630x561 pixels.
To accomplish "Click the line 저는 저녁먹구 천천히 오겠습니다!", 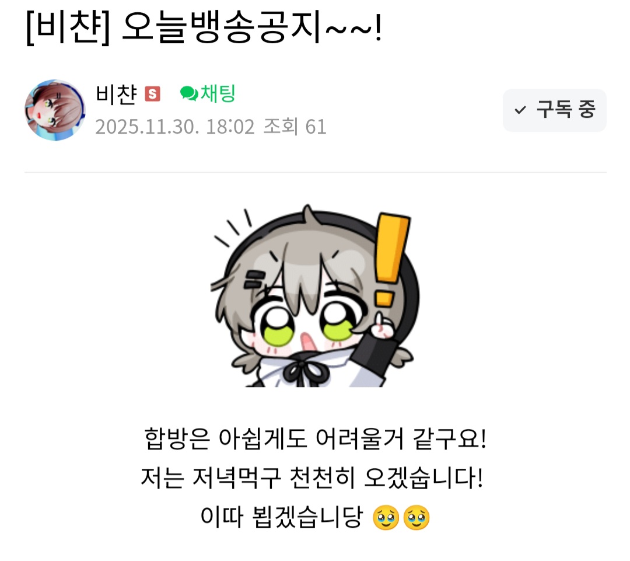I will [311, 478].
